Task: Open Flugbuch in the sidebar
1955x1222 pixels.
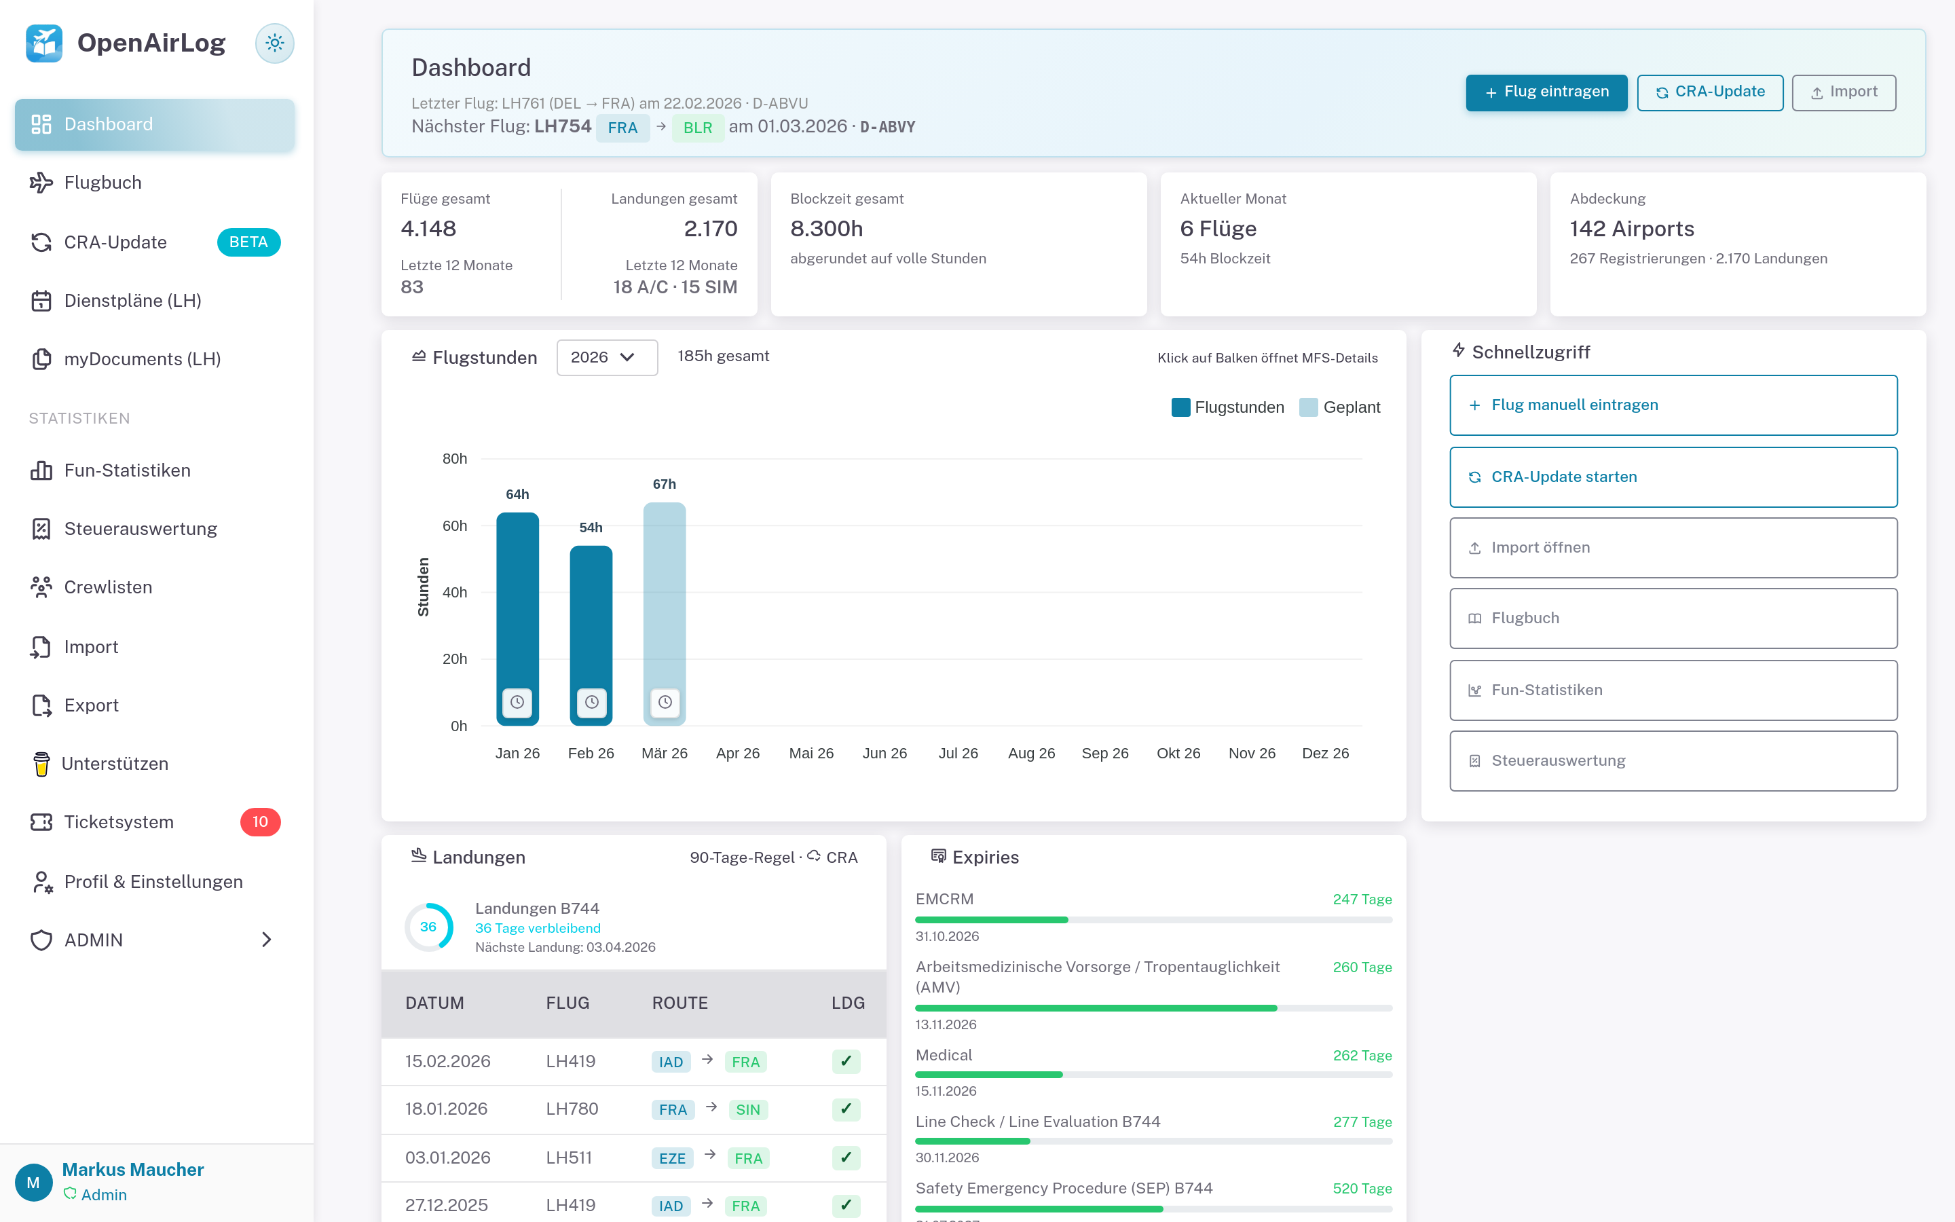Action: (x=103, y=183)
